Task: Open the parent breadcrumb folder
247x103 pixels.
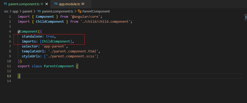Action: pos(27,11)
